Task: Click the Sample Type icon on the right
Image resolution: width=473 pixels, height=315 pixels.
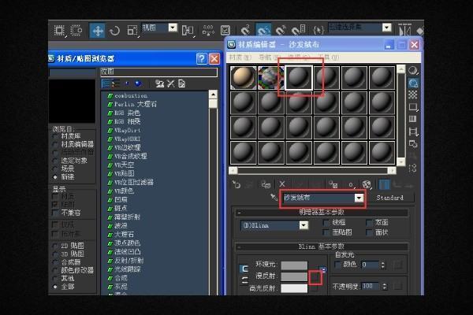Action: click(x=412, y=70)
